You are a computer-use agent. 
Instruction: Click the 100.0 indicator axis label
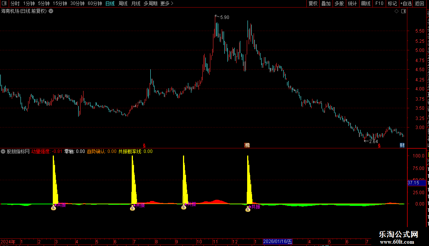click(419, 156)
